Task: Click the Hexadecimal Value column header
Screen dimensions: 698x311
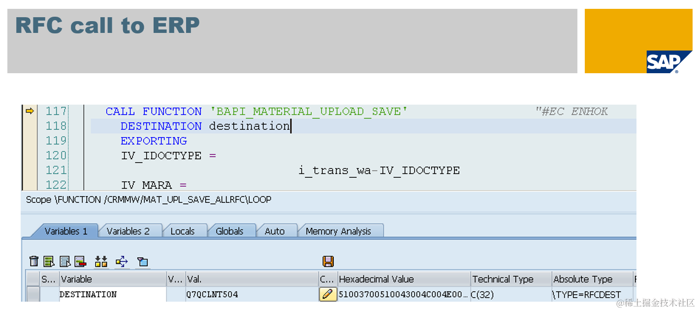Action: click(x=404, y=279)
